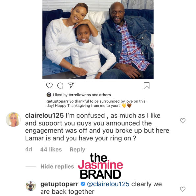Screen dimensions: 196x196
Task: Share the post via paper plane icon
Action: [71, 85]
